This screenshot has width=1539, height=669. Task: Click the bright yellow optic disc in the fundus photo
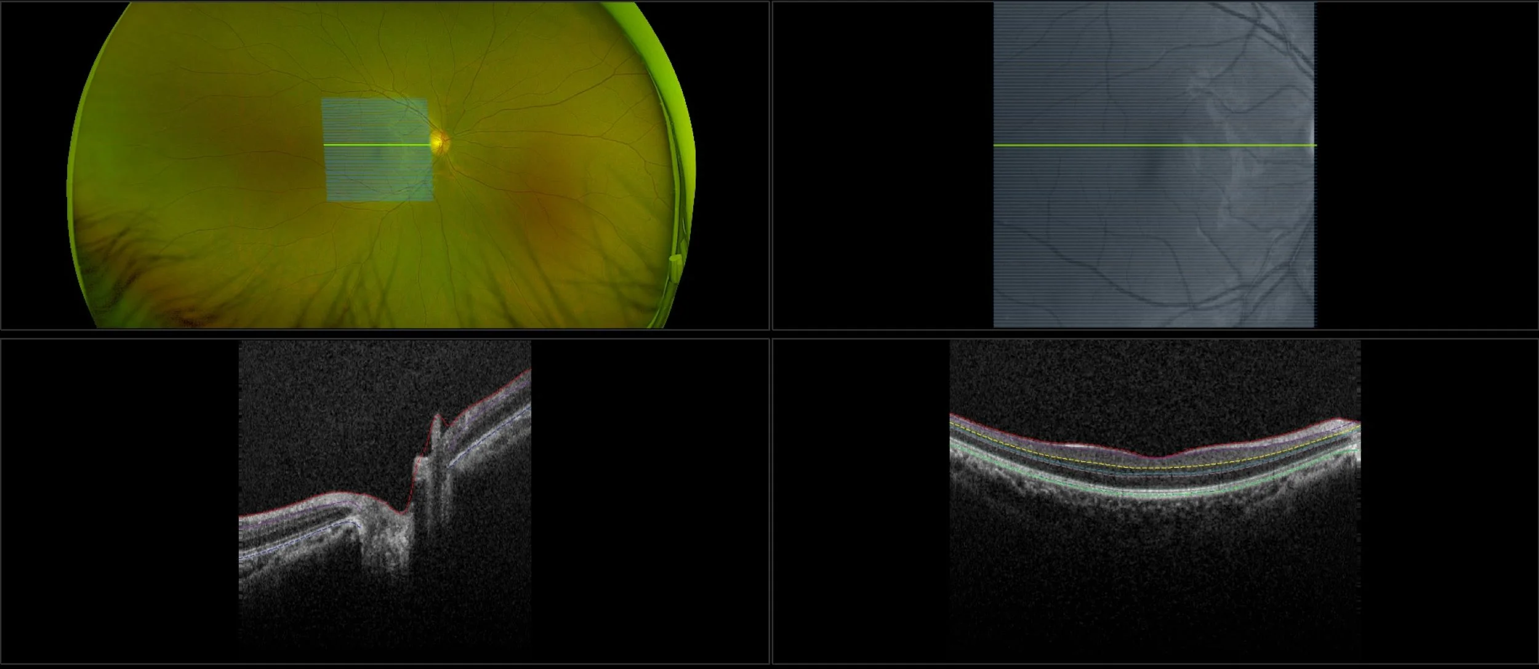[438, 143]
